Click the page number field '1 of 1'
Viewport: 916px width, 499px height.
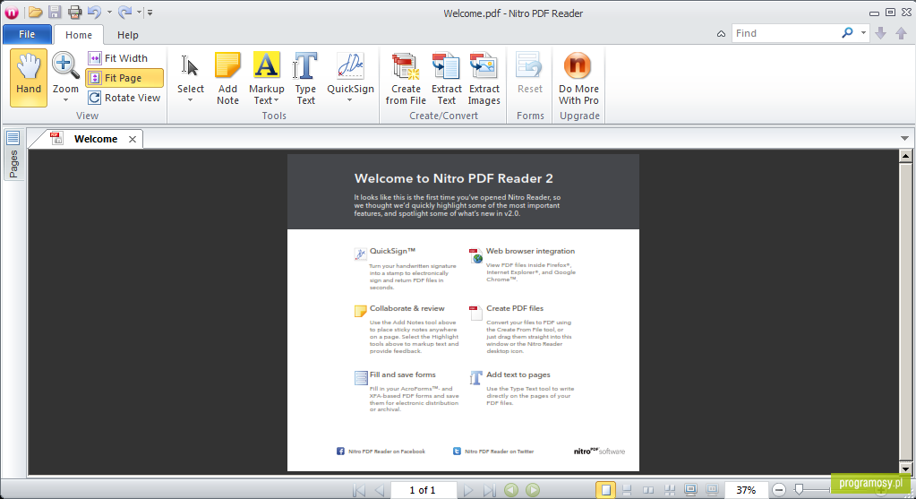pyautogui.click(x=423, y=490)
